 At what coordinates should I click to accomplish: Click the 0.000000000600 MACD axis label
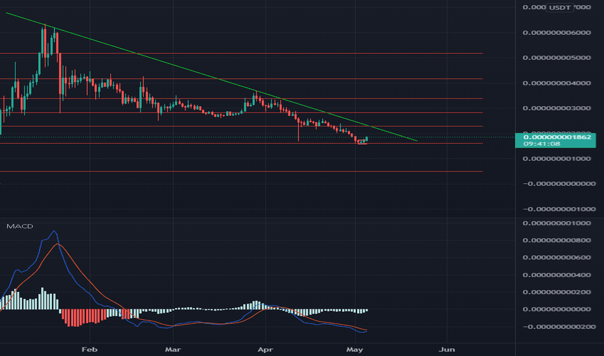(x=557, y=258)
